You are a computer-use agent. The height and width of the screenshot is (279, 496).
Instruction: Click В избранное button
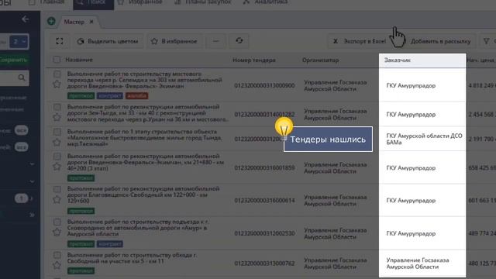pos(174,41)
